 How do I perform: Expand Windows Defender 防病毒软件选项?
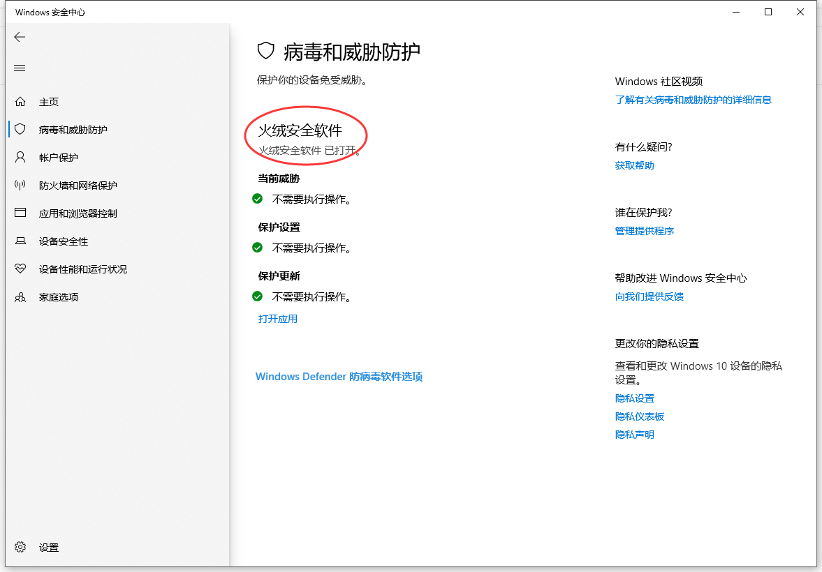pos(339,377)
